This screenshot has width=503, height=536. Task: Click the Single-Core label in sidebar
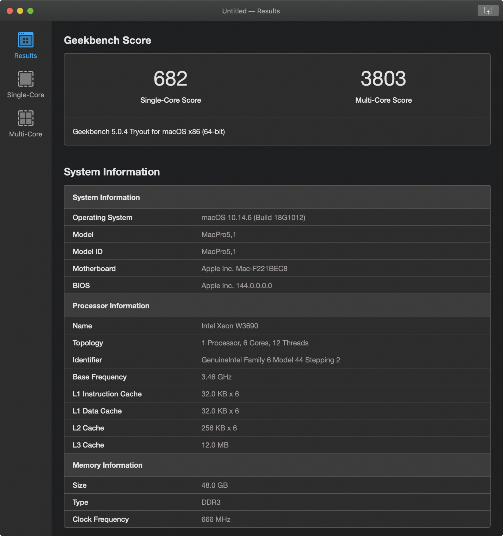tap(26, 95)
